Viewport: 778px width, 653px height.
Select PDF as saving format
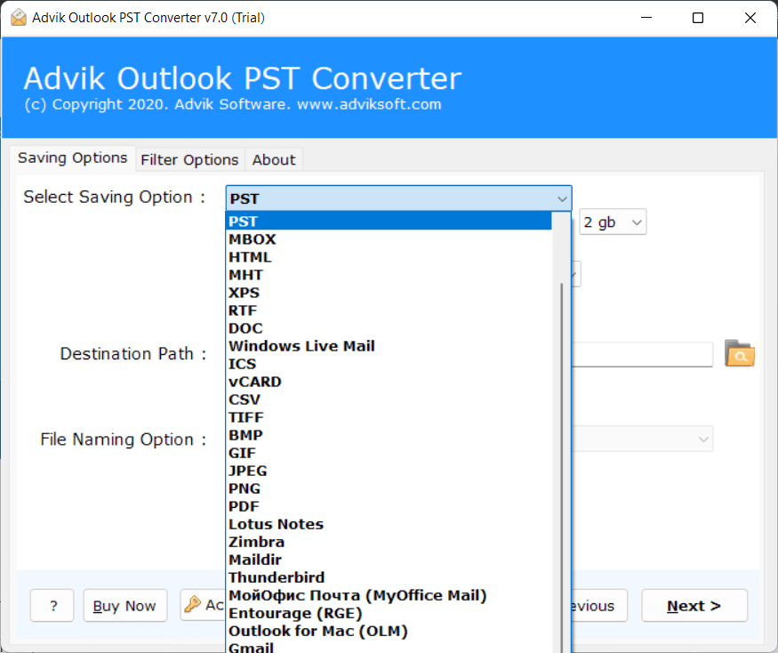click(389, 506)
